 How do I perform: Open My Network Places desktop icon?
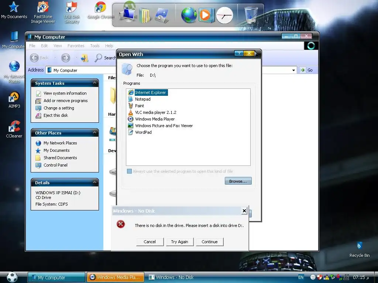[14, 72]
